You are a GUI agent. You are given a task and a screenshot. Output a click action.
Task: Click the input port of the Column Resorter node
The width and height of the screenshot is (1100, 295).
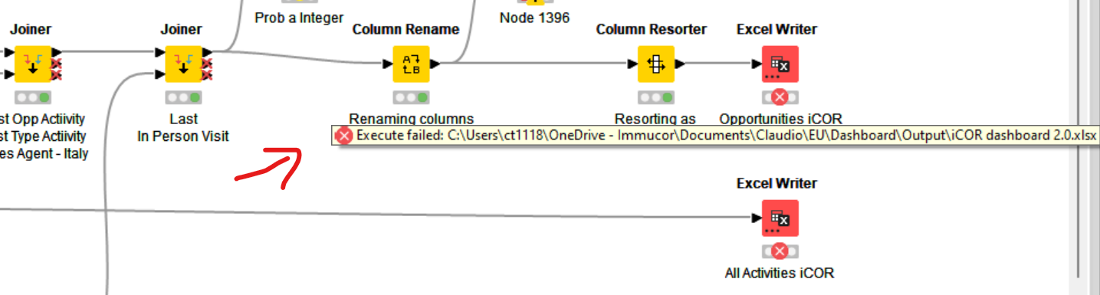point(632,64)
